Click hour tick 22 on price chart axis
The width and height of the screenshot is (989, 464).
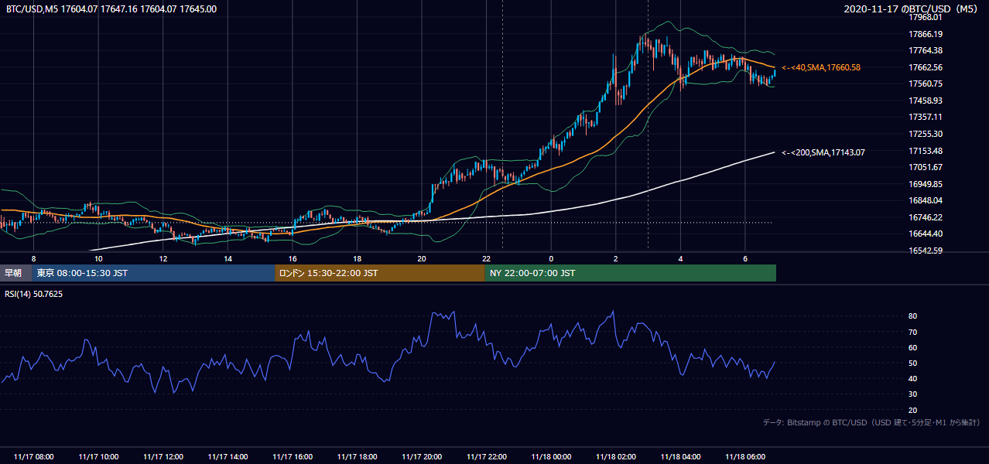pyautogui.click(x=487, y=258)
